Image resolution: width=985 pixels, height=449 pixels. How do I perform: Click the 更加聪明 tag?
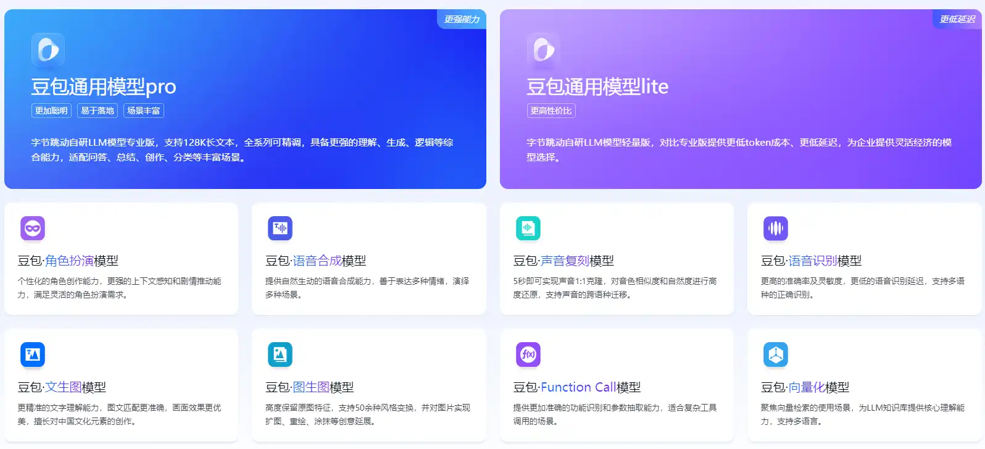[51, 111]
